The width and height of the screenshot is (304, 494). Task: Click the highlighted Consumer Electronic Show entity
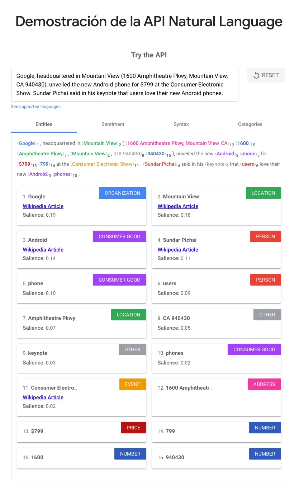(102, 164)
